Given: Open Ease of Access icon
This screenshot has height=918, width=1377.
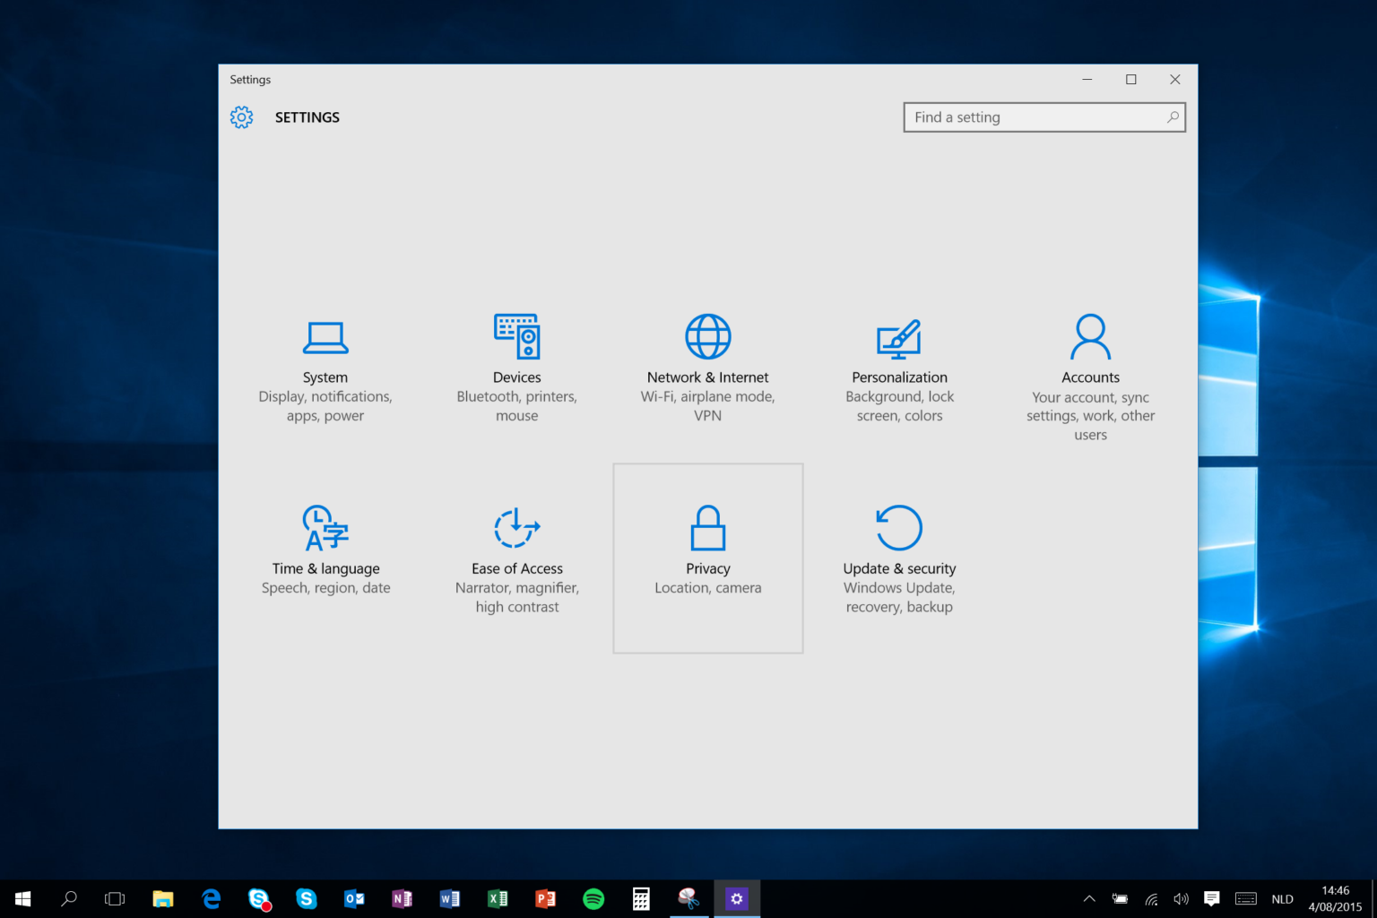Looking at the screenshot, I should [x=516, y=528].
